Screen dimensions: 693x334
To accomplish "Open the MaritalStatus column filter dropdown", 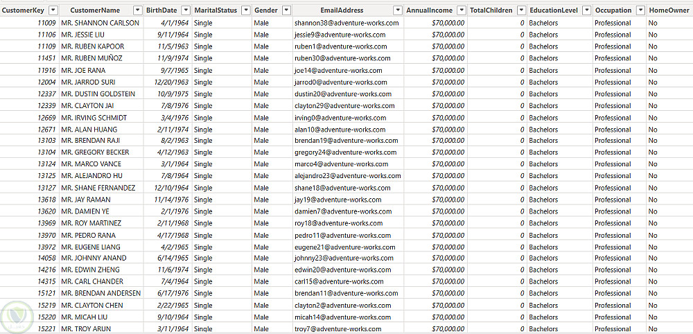I will [x=246, y=10].
